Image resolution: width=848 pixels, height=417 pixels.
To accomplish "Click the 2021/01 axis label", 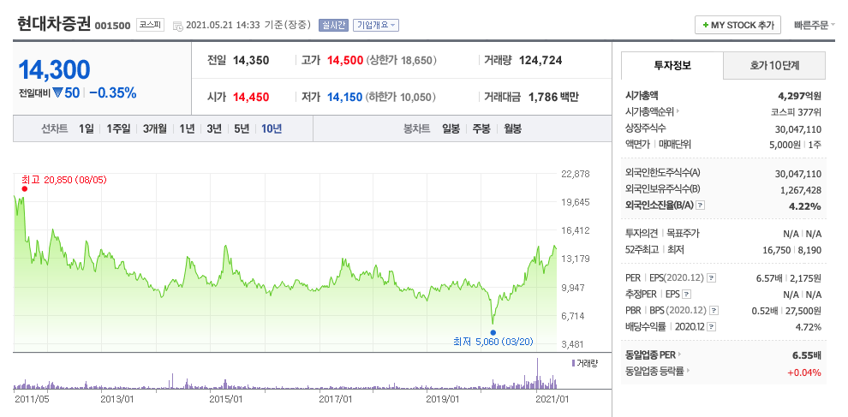I will [553, 399].
